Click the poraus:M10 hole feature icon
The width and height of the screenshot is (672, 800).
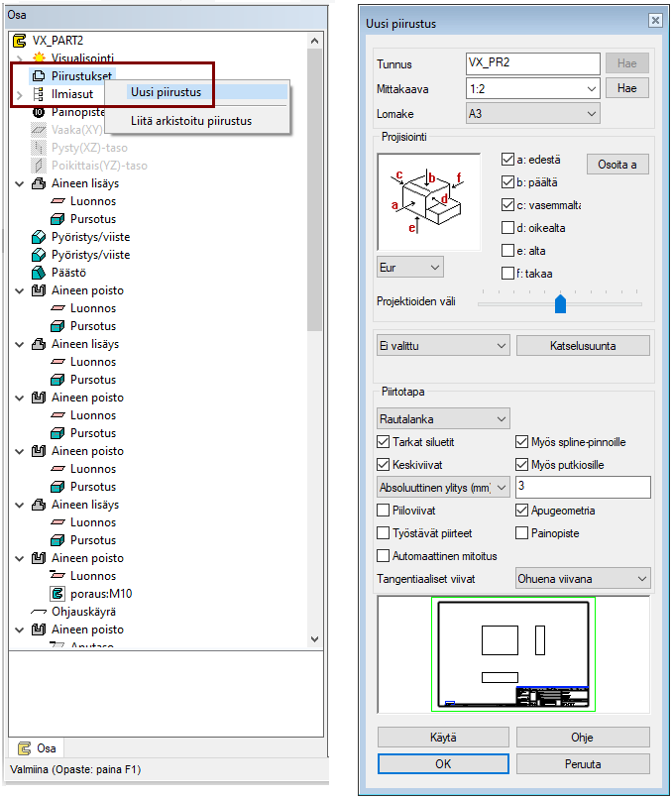coord(57,594)
